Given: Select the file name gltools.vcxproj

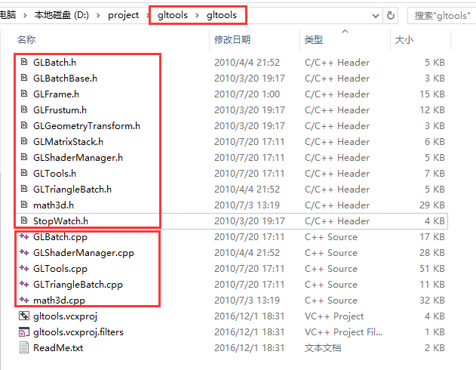Looking at the screenshot, I should pos(66,316).
